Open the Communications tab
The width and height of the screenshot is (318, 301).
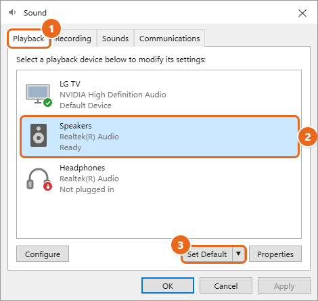pos(169,39)
